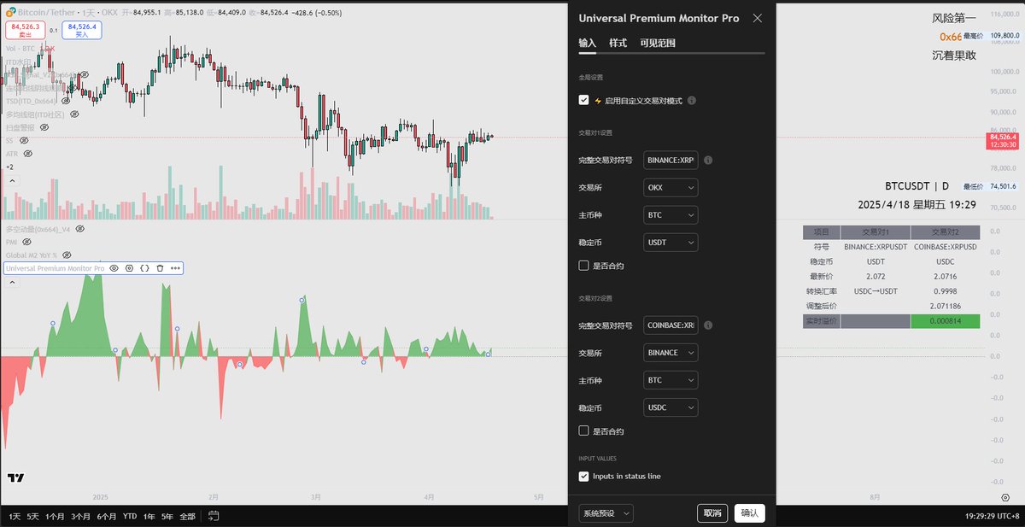Viewport: 1025px width, 527px height.
Task: Toggle visibility of SS indicator
Action: click(x=24, y=140)
